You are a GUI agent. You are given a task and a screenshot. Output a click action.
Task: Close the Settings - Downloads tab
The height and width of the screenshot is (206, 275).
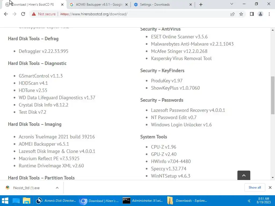[x=191, y=5]
